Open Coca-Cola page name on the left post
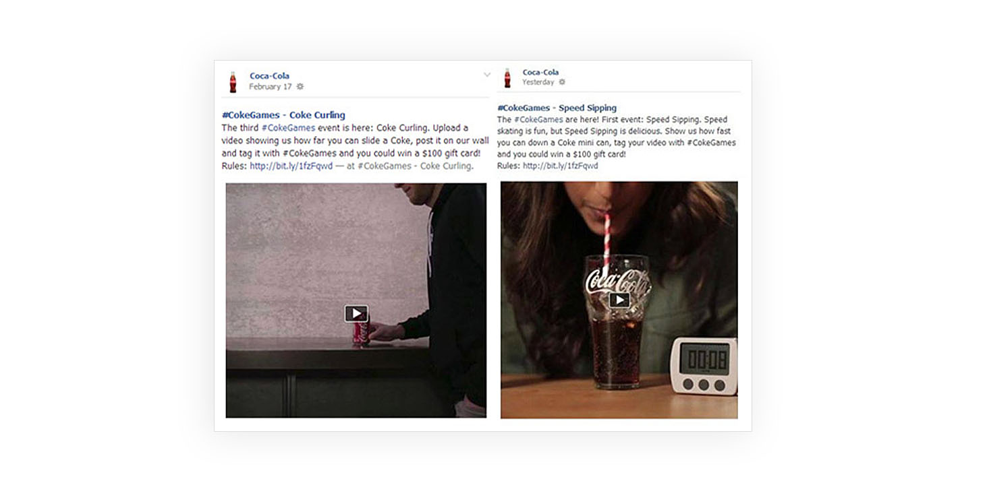985x483 pixels. (x=269, y=75)
